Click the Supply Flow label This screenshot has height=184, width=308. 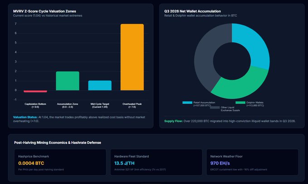point(173,121)
